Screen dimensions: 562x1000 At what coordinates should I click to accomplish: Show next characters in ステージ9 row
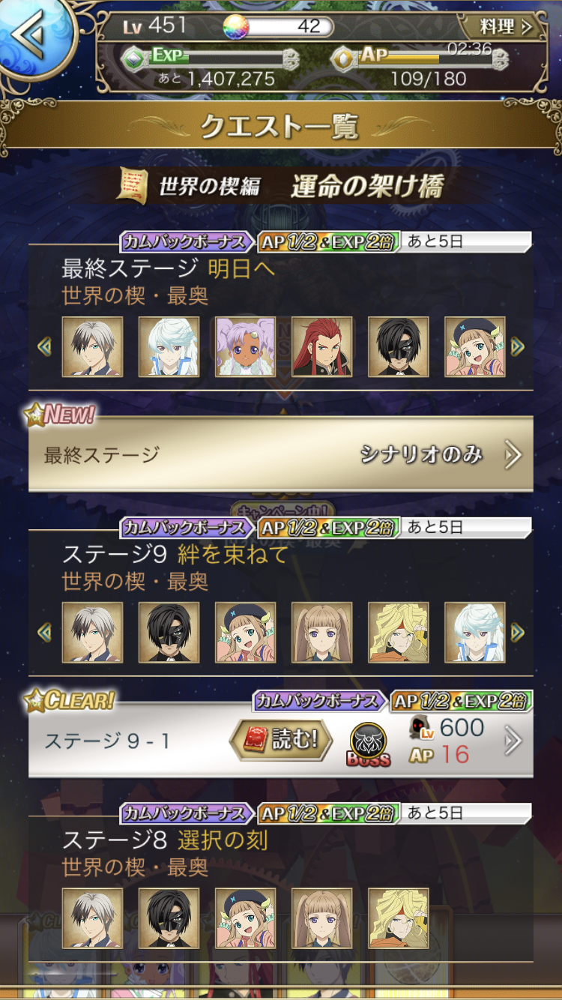(517, 632)
